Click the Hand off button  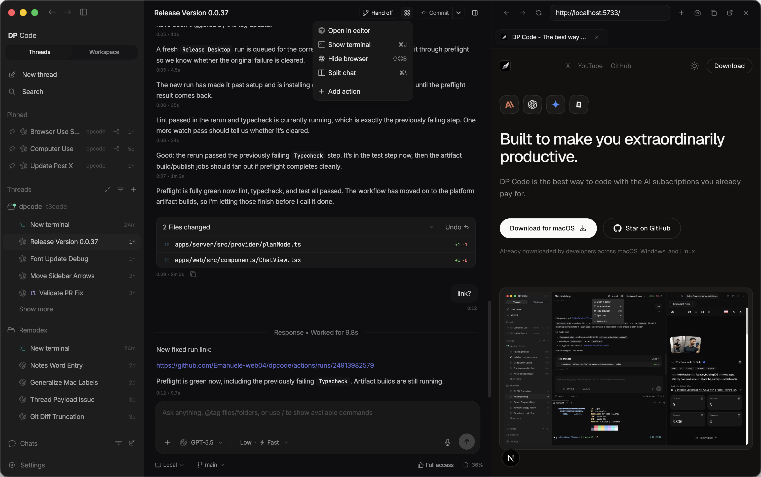coord(378,13)
